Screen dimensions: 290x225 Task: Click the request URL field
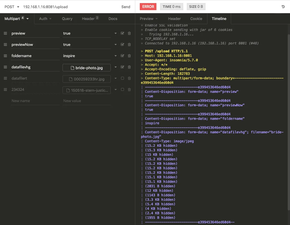click(x=70, y=7)
